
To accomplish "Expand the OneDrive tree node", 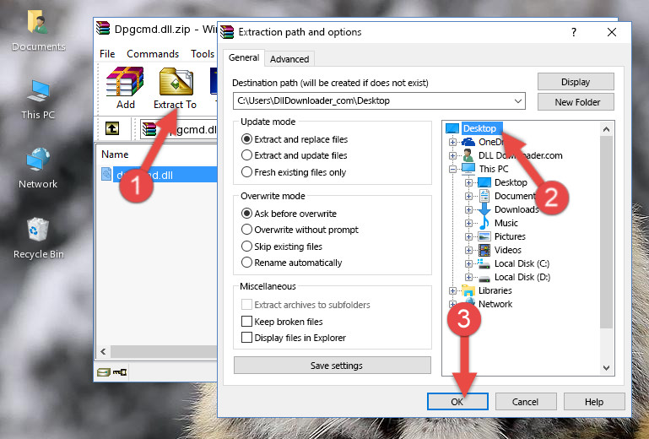I will pos(452,142).
